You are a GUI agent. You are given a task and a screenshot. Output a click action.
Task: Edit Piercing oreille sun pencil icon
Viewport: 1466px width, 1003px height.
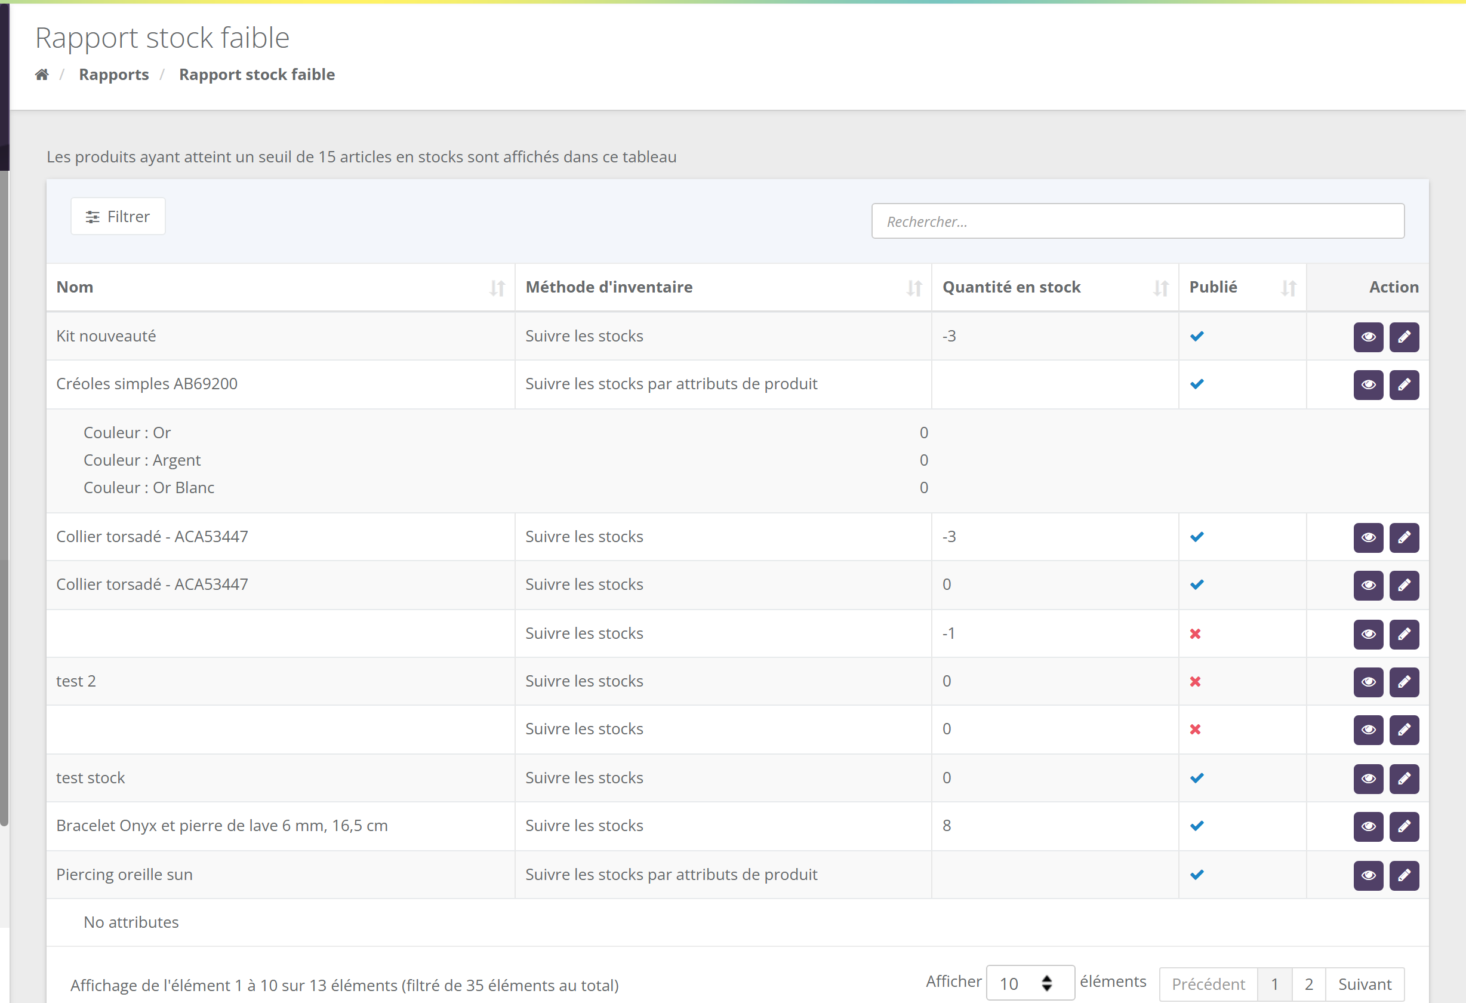[x=1403, y=875]
